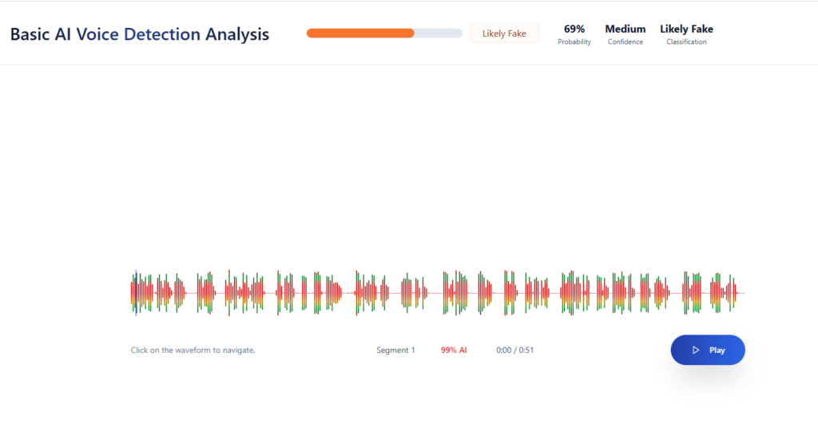This screenshot has width=818, height=436.
Task: Click the 'Click on the waveform to navigate' hint
Action: [x=193, y=350]
